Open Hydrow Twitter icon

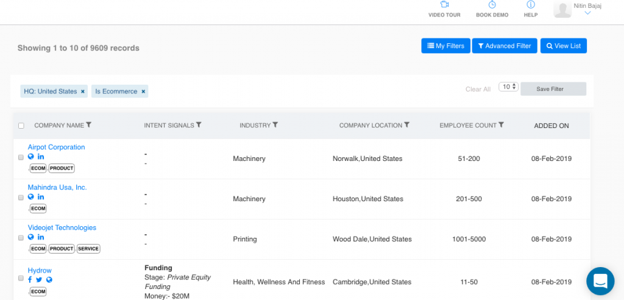[x=39, y=280]
